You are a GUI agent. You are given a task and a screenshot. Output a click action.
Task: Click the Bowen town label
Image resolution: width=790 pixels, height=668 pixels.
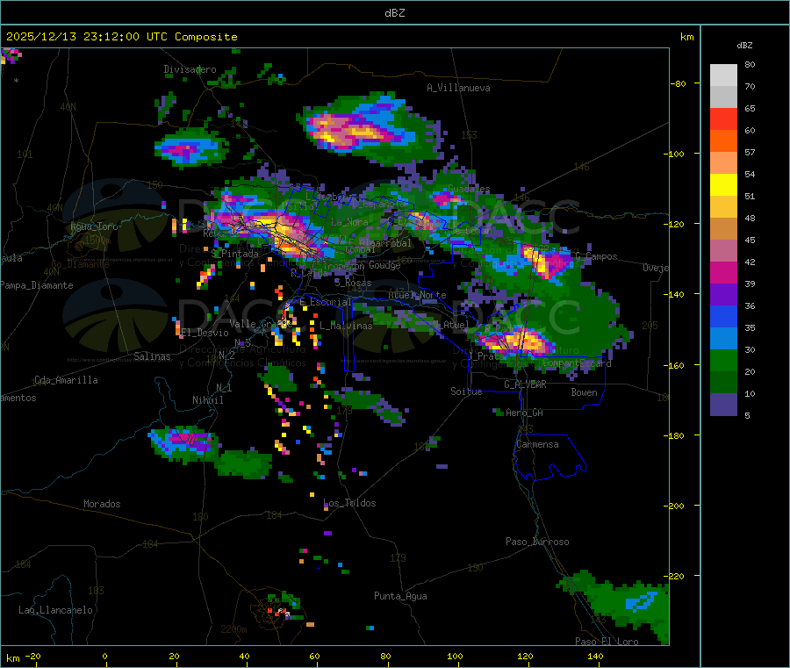pos(584,392)
